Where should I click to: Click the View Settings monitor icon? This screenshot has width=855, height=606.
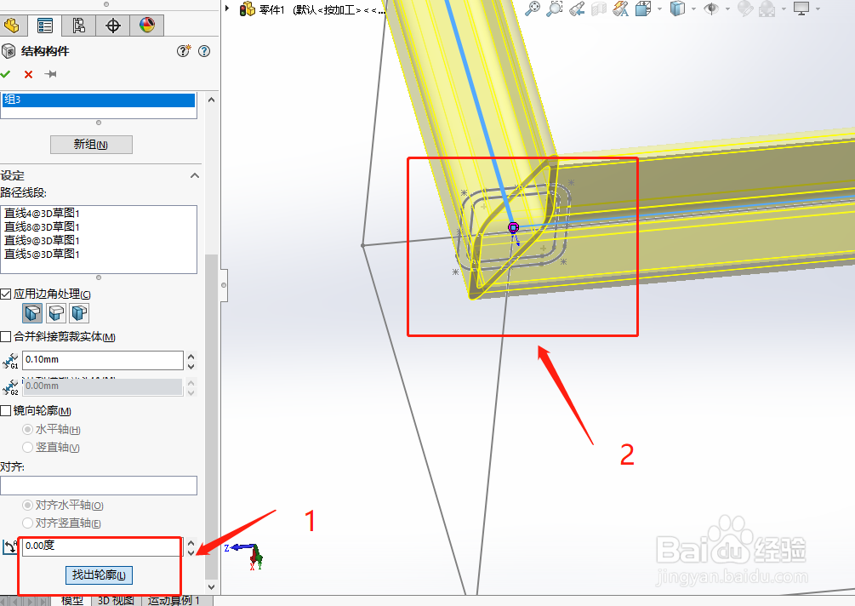[801, 9]
